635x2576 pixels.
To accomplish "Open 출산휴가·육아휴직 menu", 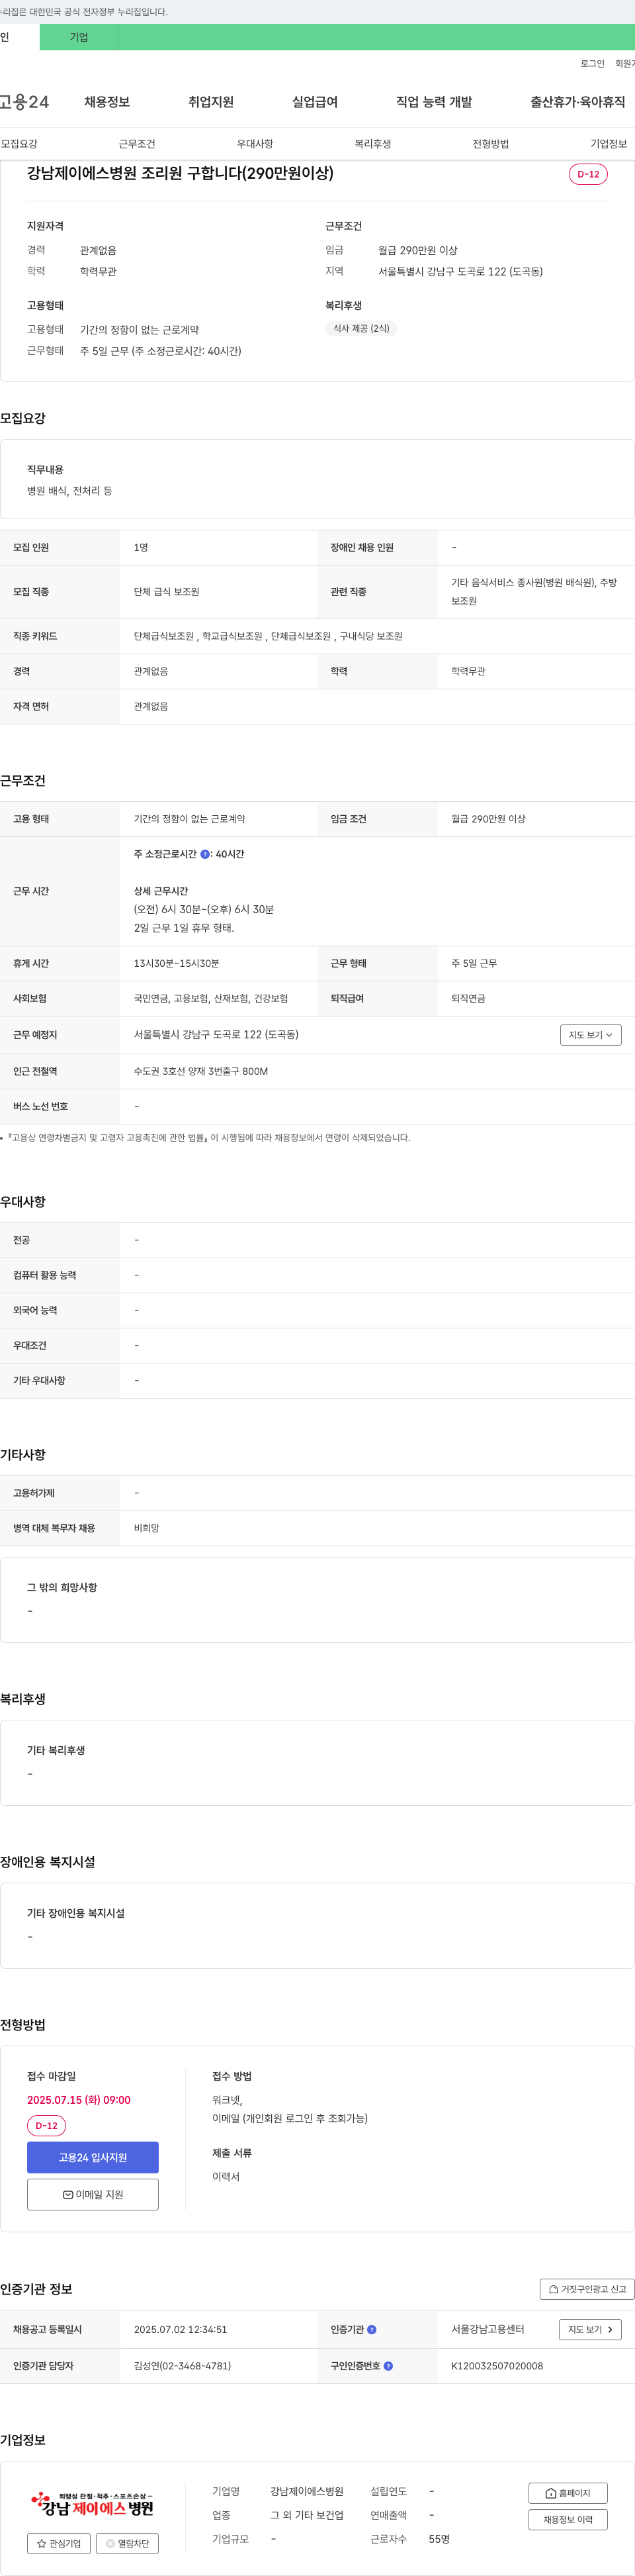I will coord(578,102).
